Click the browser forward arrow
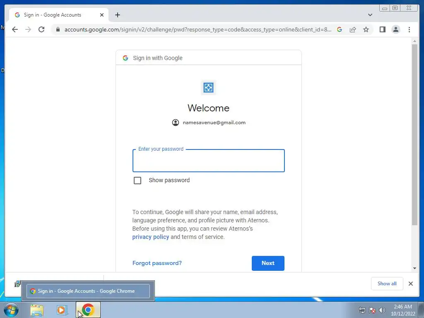The width and height of the screenshot is (424, 318). click(28, 29)
